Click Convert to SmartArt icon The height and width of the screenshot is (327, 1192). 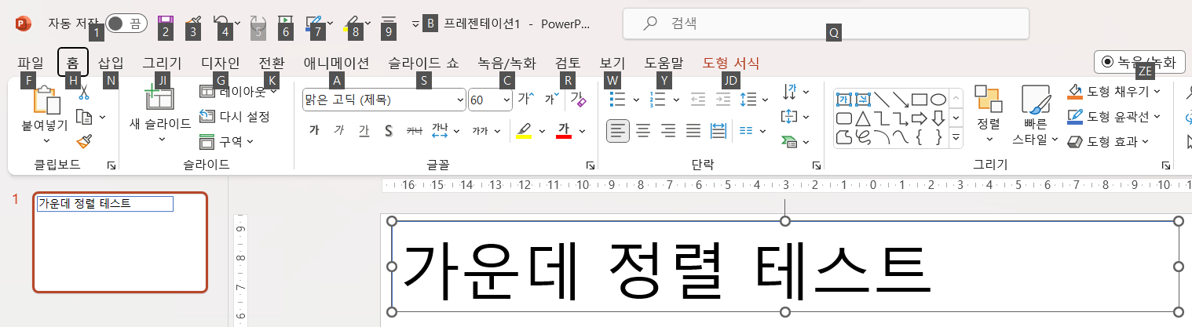click(x=790, y=141)
